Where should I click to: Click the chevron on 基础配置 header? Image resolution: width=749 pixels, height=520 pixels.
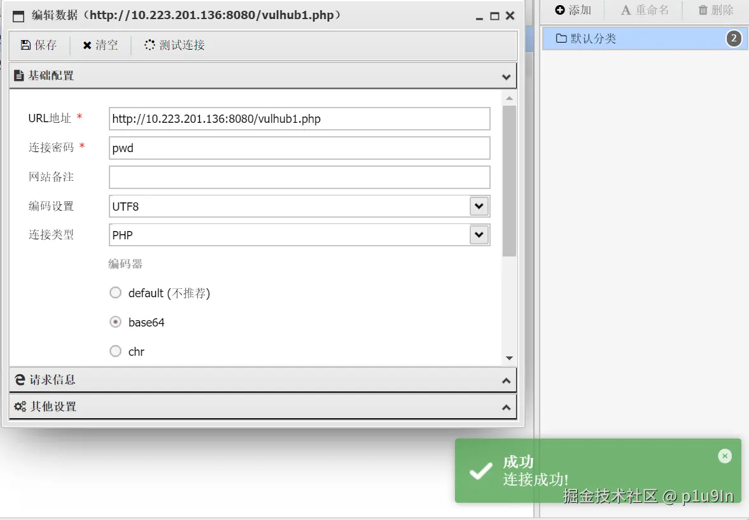pos(507,76)
